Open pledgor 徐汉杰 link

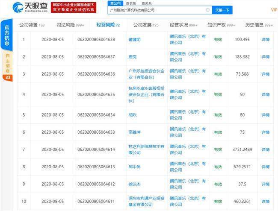(x=134, y=184)
